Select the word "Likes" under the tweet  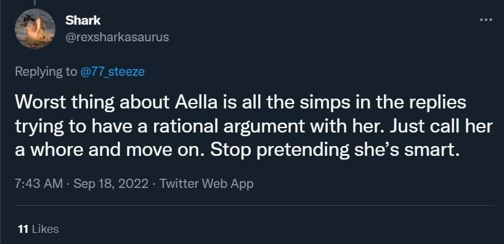(x=46, y=229)
